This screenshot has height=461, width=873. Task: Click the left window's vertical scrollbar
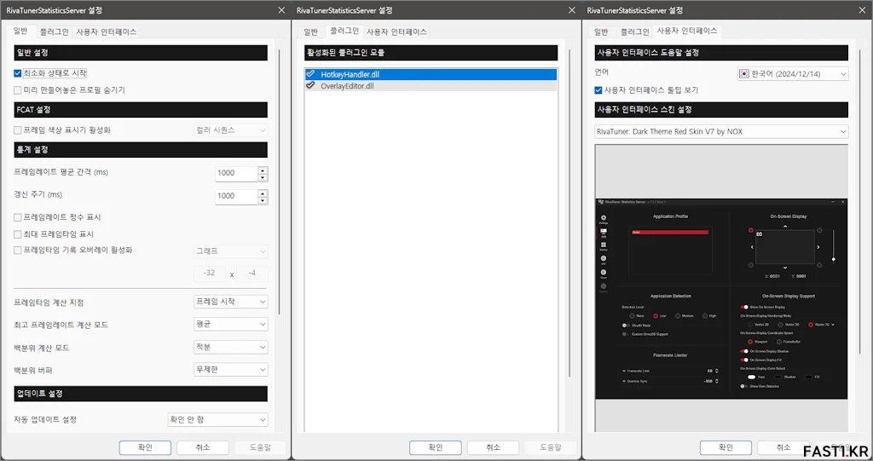point(279,182)
